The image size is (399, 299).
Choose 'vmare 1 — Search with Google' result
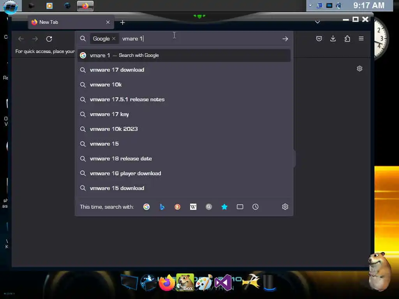coord(184,55)
